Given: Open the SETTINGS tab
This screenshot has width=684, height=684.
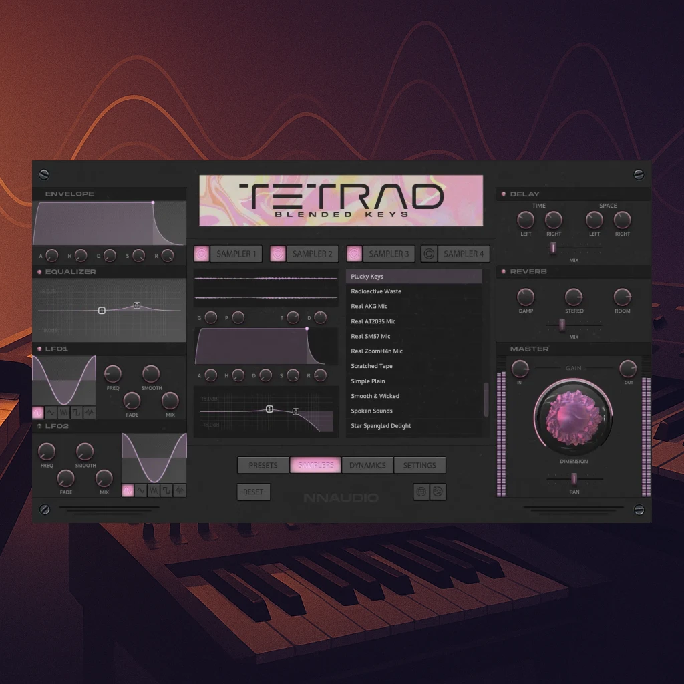Looking at the screenshot, I should click(419, 466).
